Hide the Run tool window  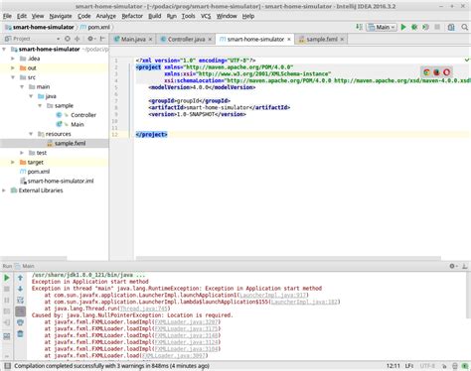[465, 266]
